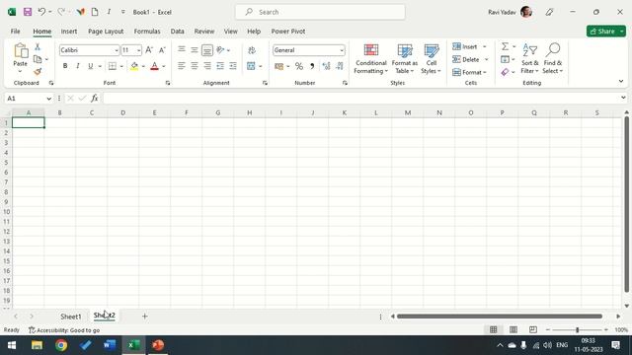Click the Accounting Number Format icon
632x355 pixels.
278,66
